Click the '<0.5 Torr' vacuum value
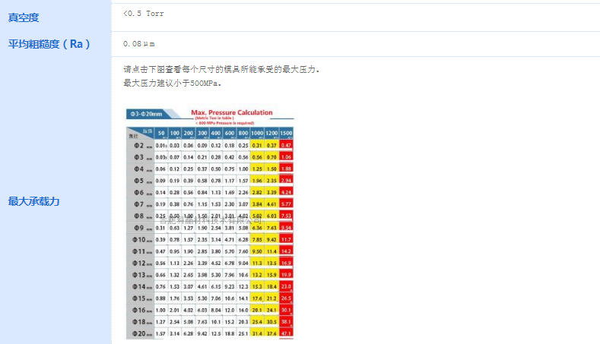 tap(144, 14)
